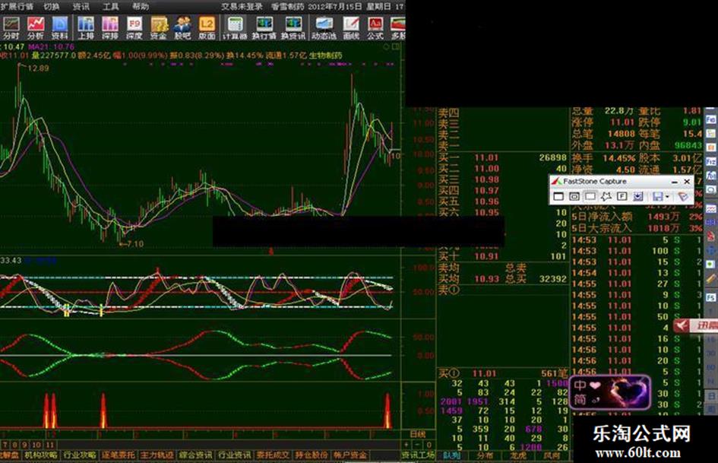Capture active window in FastStone Capture
This screenshot has width=718, height=463.
pos(558,197)
